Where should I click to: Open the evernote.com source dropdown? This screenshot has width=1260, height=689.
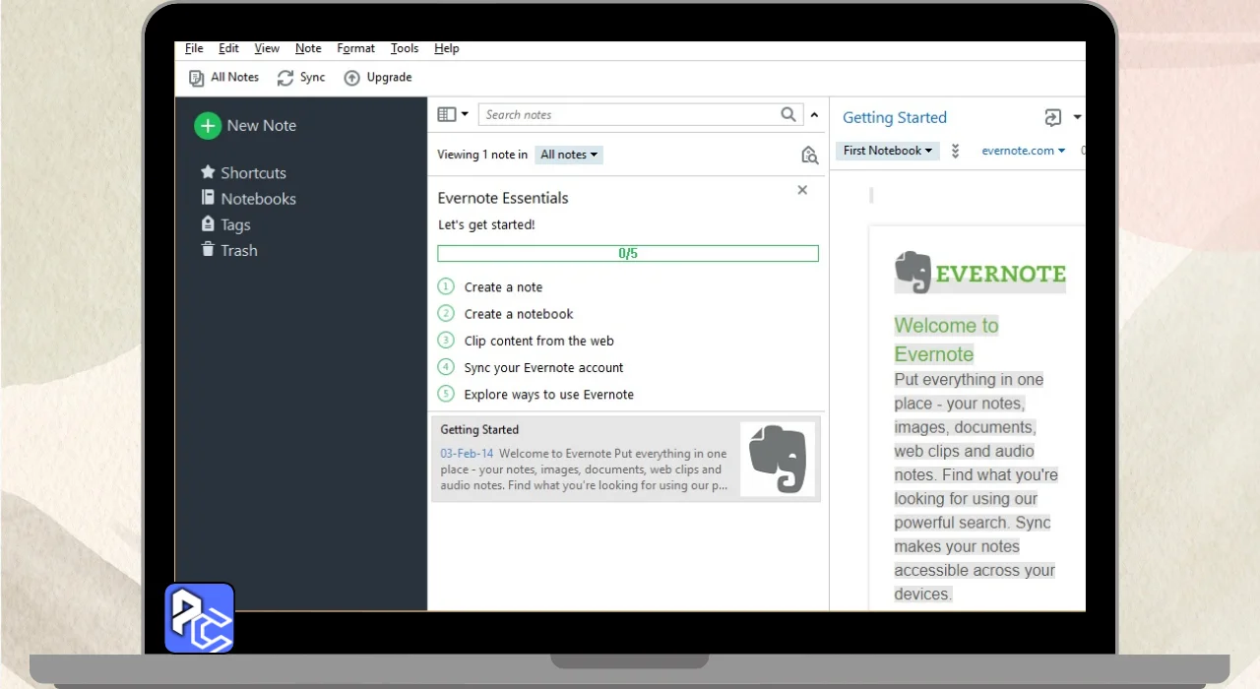pos(1023,151)
